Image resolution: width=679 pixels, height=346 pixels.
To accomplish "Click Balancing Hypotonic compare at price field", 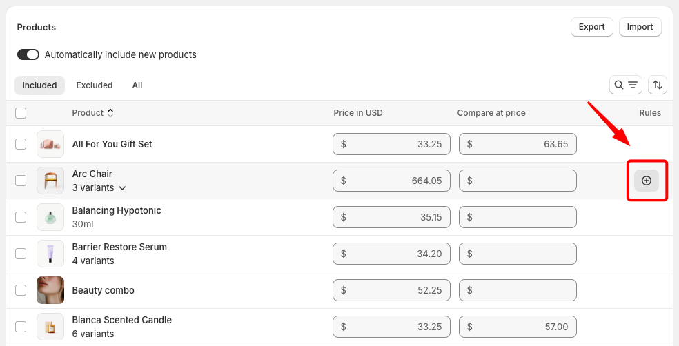I will [518, 217].
